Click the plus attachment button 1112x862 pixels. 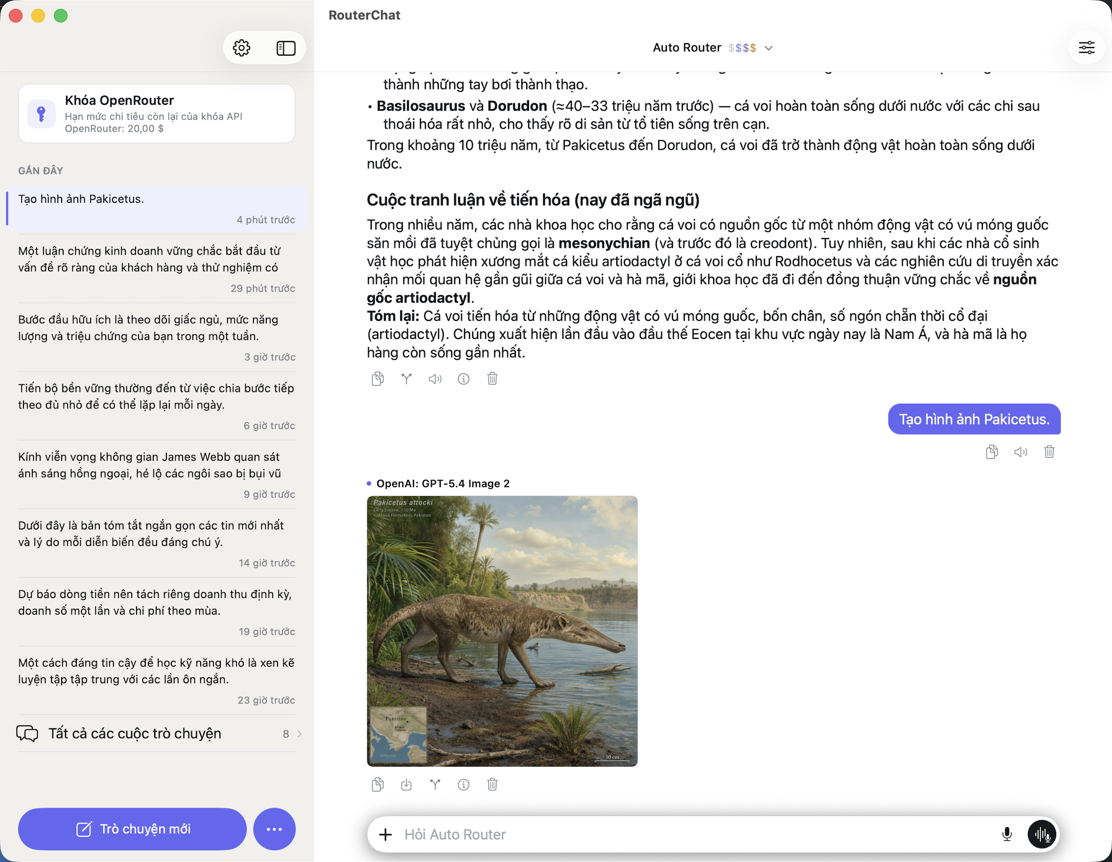tap(386, 835)
